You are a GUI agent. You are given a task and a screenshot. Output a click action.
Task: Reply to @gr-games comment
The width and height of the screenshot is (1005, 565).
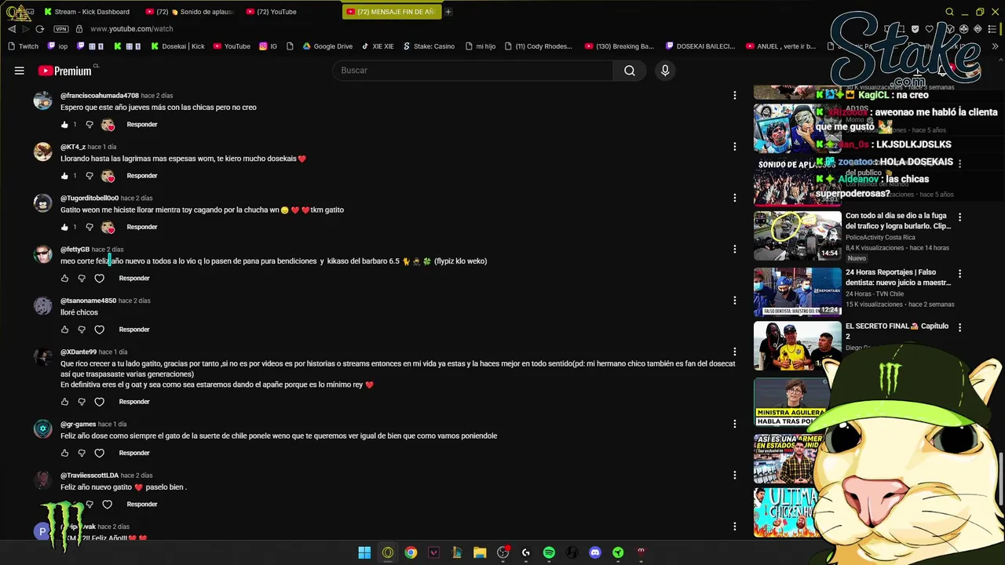coord(134,453)
